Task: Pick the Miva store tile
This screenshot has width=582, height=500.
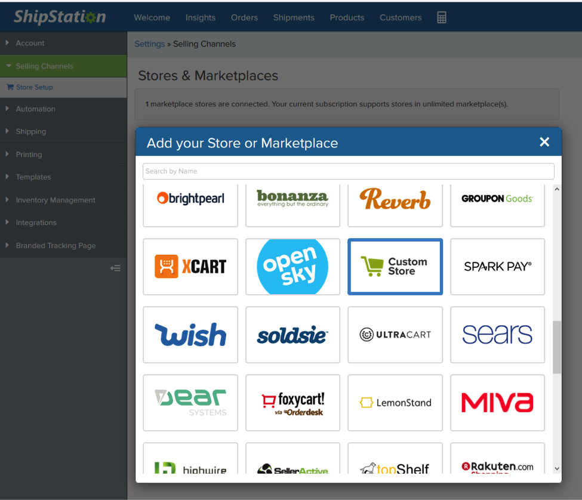Action: (x=497, y=403)
